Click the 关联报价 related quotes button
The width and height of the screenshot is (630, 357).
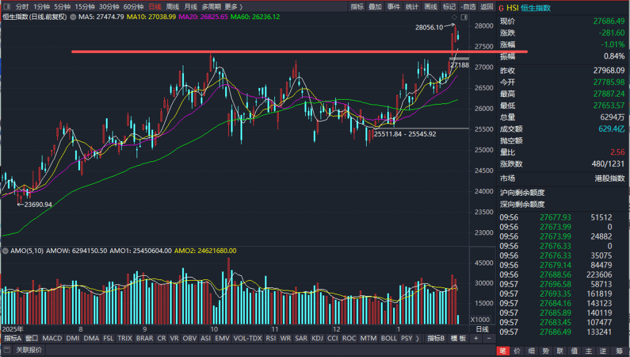click(x=29, y=350)
